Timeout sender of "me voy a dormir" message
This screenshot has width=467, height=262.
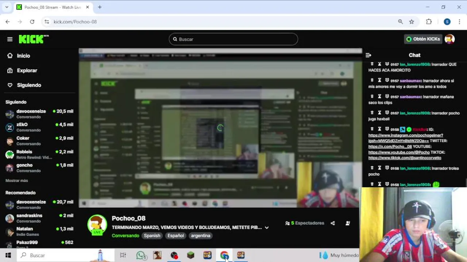click(379, 80)
